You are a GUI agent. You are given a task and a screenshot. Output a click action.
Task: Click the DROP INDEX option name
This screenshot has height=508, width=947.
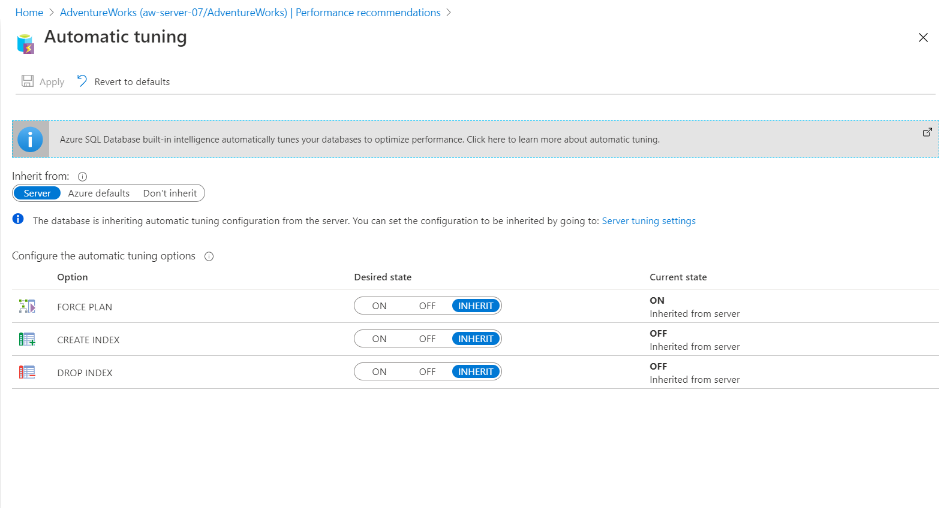[85, 373]
